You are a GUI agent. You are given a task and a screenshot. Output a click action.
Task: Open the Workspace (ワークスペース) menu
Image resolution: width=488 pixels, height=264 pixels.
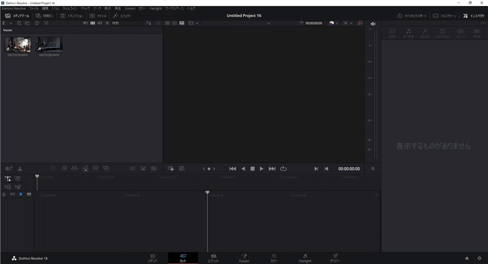point(174,9)
